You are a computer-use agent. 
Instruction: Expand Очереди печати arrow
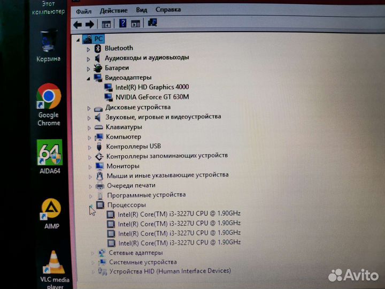[x=90, y=187]
